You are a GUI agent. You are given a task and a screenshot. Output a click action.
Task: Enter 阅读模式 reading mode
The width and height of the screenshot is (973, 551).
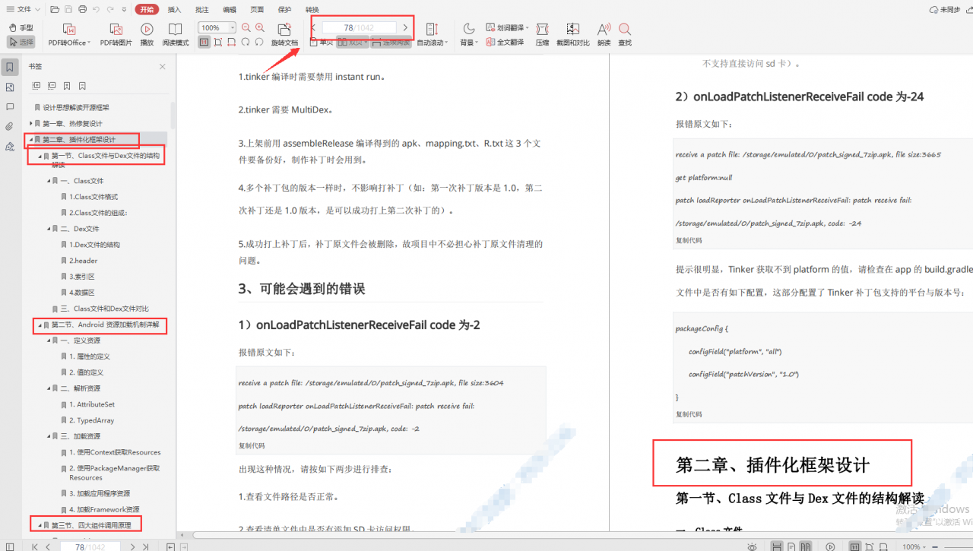pos(176,34)
